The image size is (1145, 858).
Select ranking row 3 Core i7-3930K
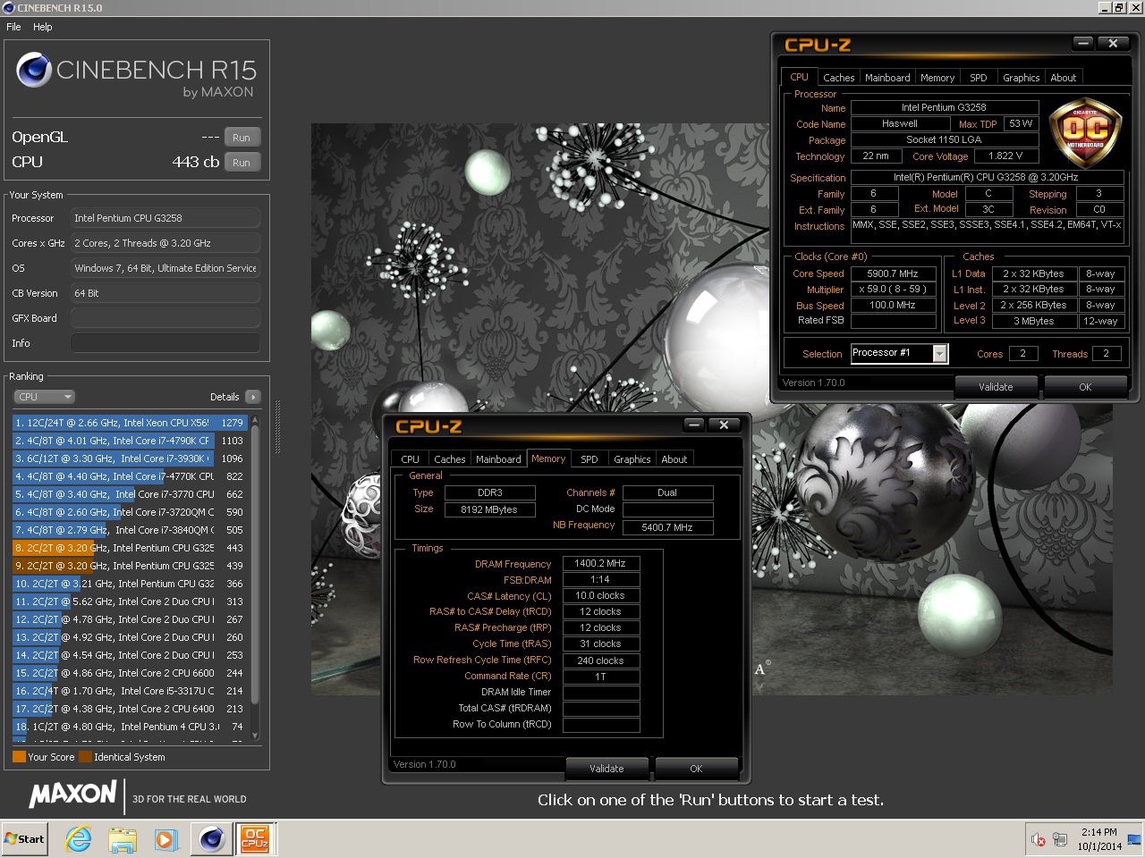(x=130, y=458)
